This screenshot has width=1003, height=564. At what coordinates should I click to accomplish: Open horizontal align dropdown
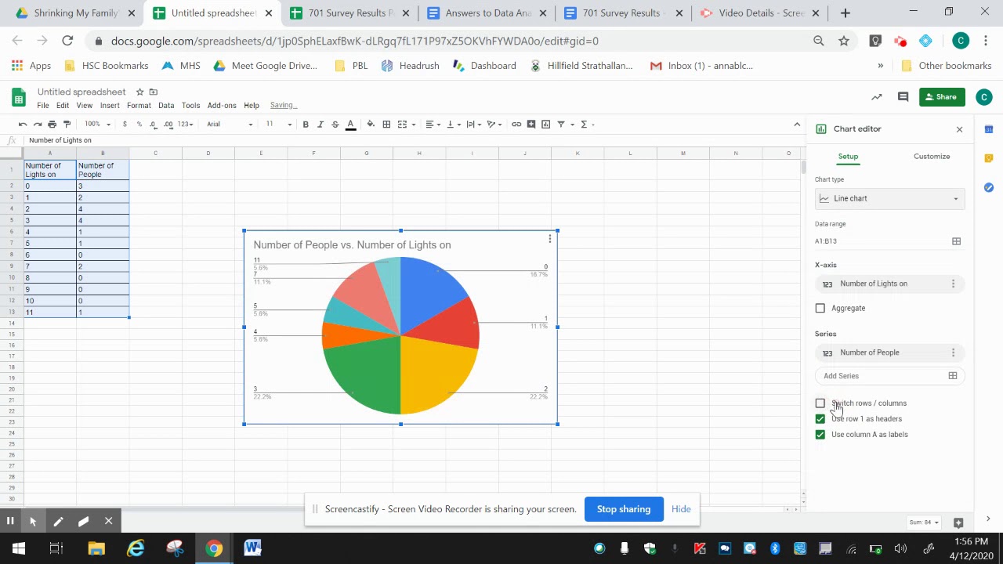coord(433,124)
